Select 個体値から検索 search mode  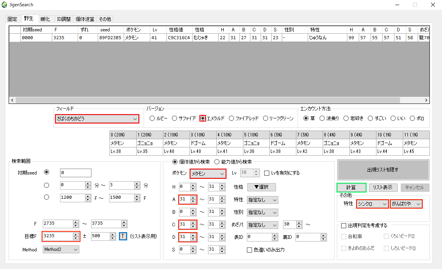175,162
